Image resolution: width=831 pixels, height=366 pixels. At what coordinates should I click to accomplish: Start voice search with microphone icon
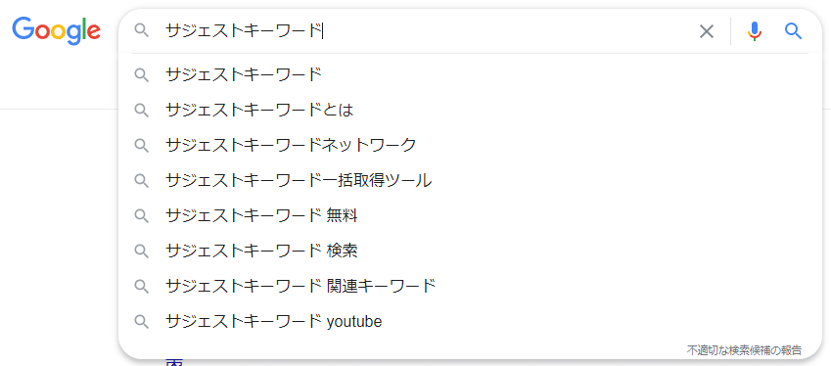[754, 31]
